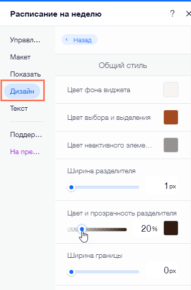Open the Управление tab

pyautogui.click(x=25, y=40)
